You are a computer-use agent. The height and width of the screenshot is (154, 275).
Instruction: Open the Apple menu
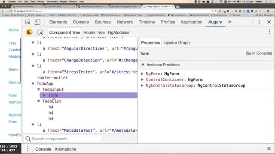(3, 2)
